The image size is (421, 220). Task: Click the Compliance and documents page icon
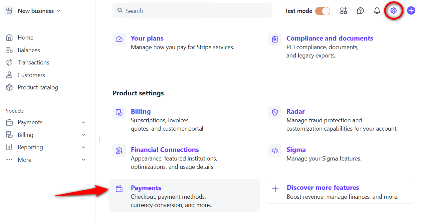(275, 39)
